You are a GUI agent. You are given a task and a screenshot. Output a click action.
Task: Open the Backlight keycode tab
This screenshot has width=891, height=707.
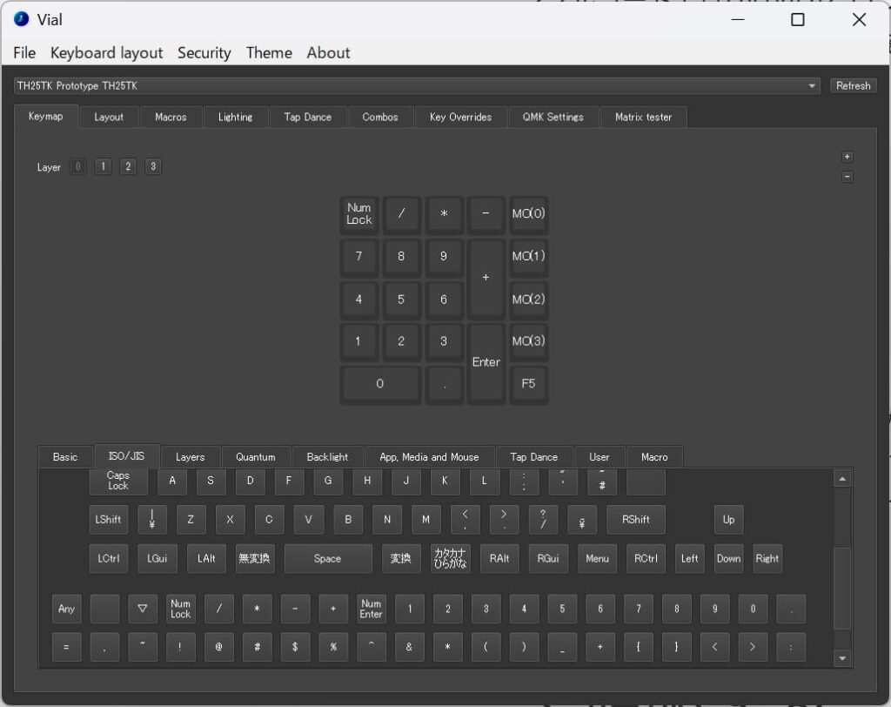327,457
